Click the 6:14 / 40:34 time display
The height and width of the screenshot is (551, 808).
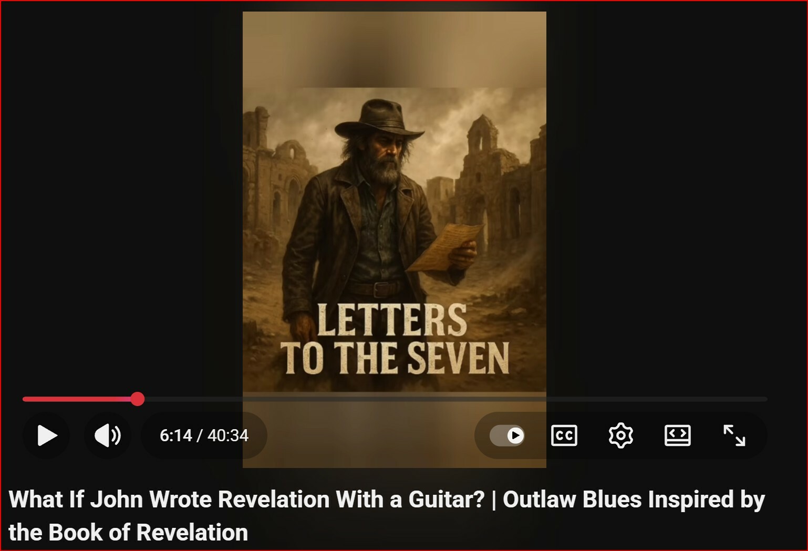(204, 435)
